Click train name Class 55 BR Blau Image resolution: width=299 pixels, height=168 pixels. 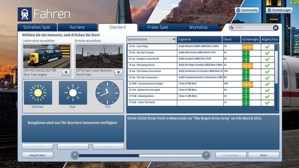(188, 96)
